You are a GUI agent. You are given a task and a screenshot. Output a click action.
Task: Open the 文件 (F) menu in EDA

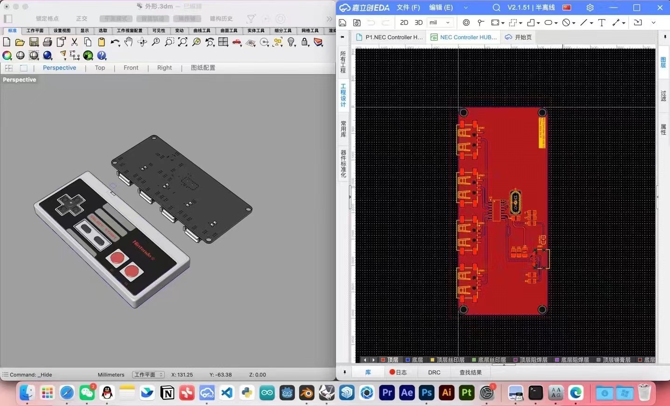point(408,7)
